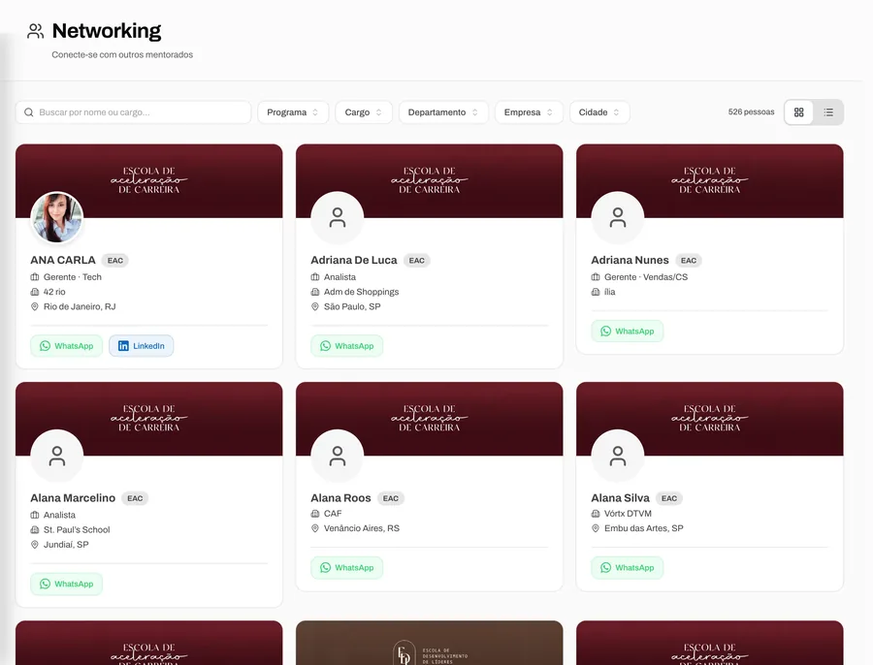This screenshot has height=665, width=873.
Task: Select the name Adriana Nunes
Action: point(630,261)
